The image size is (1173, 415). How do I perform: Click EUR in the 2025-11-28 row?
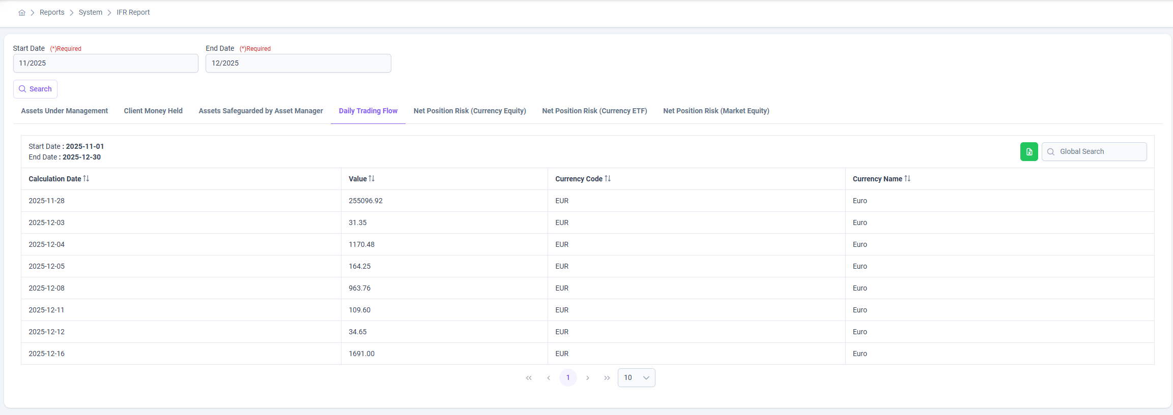562,201
